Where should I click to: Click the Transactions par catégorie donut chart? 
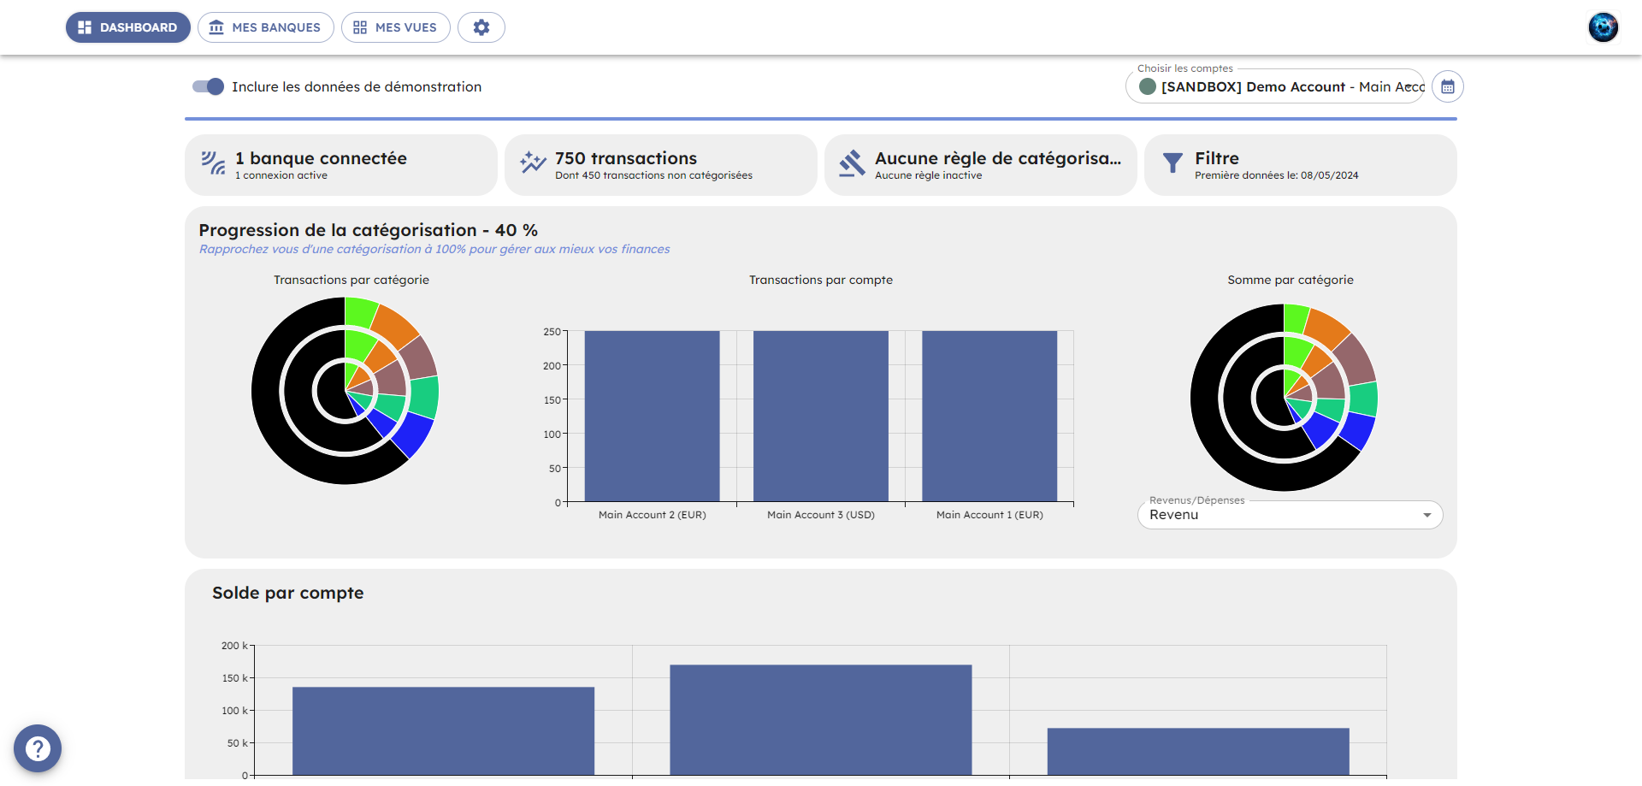click(345, 391)
